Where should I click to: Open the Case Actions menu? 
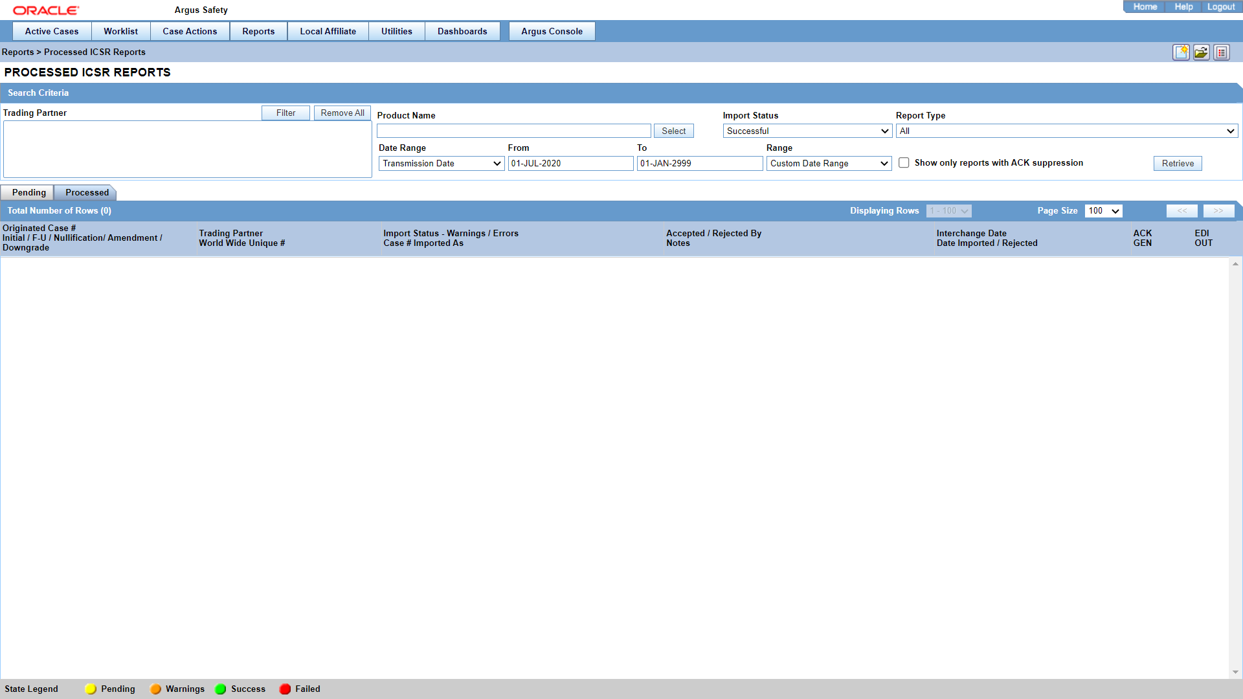coord(190,31)
